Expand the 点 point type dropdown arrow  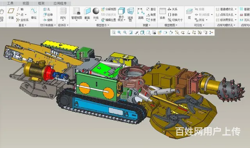coord(26,15)
